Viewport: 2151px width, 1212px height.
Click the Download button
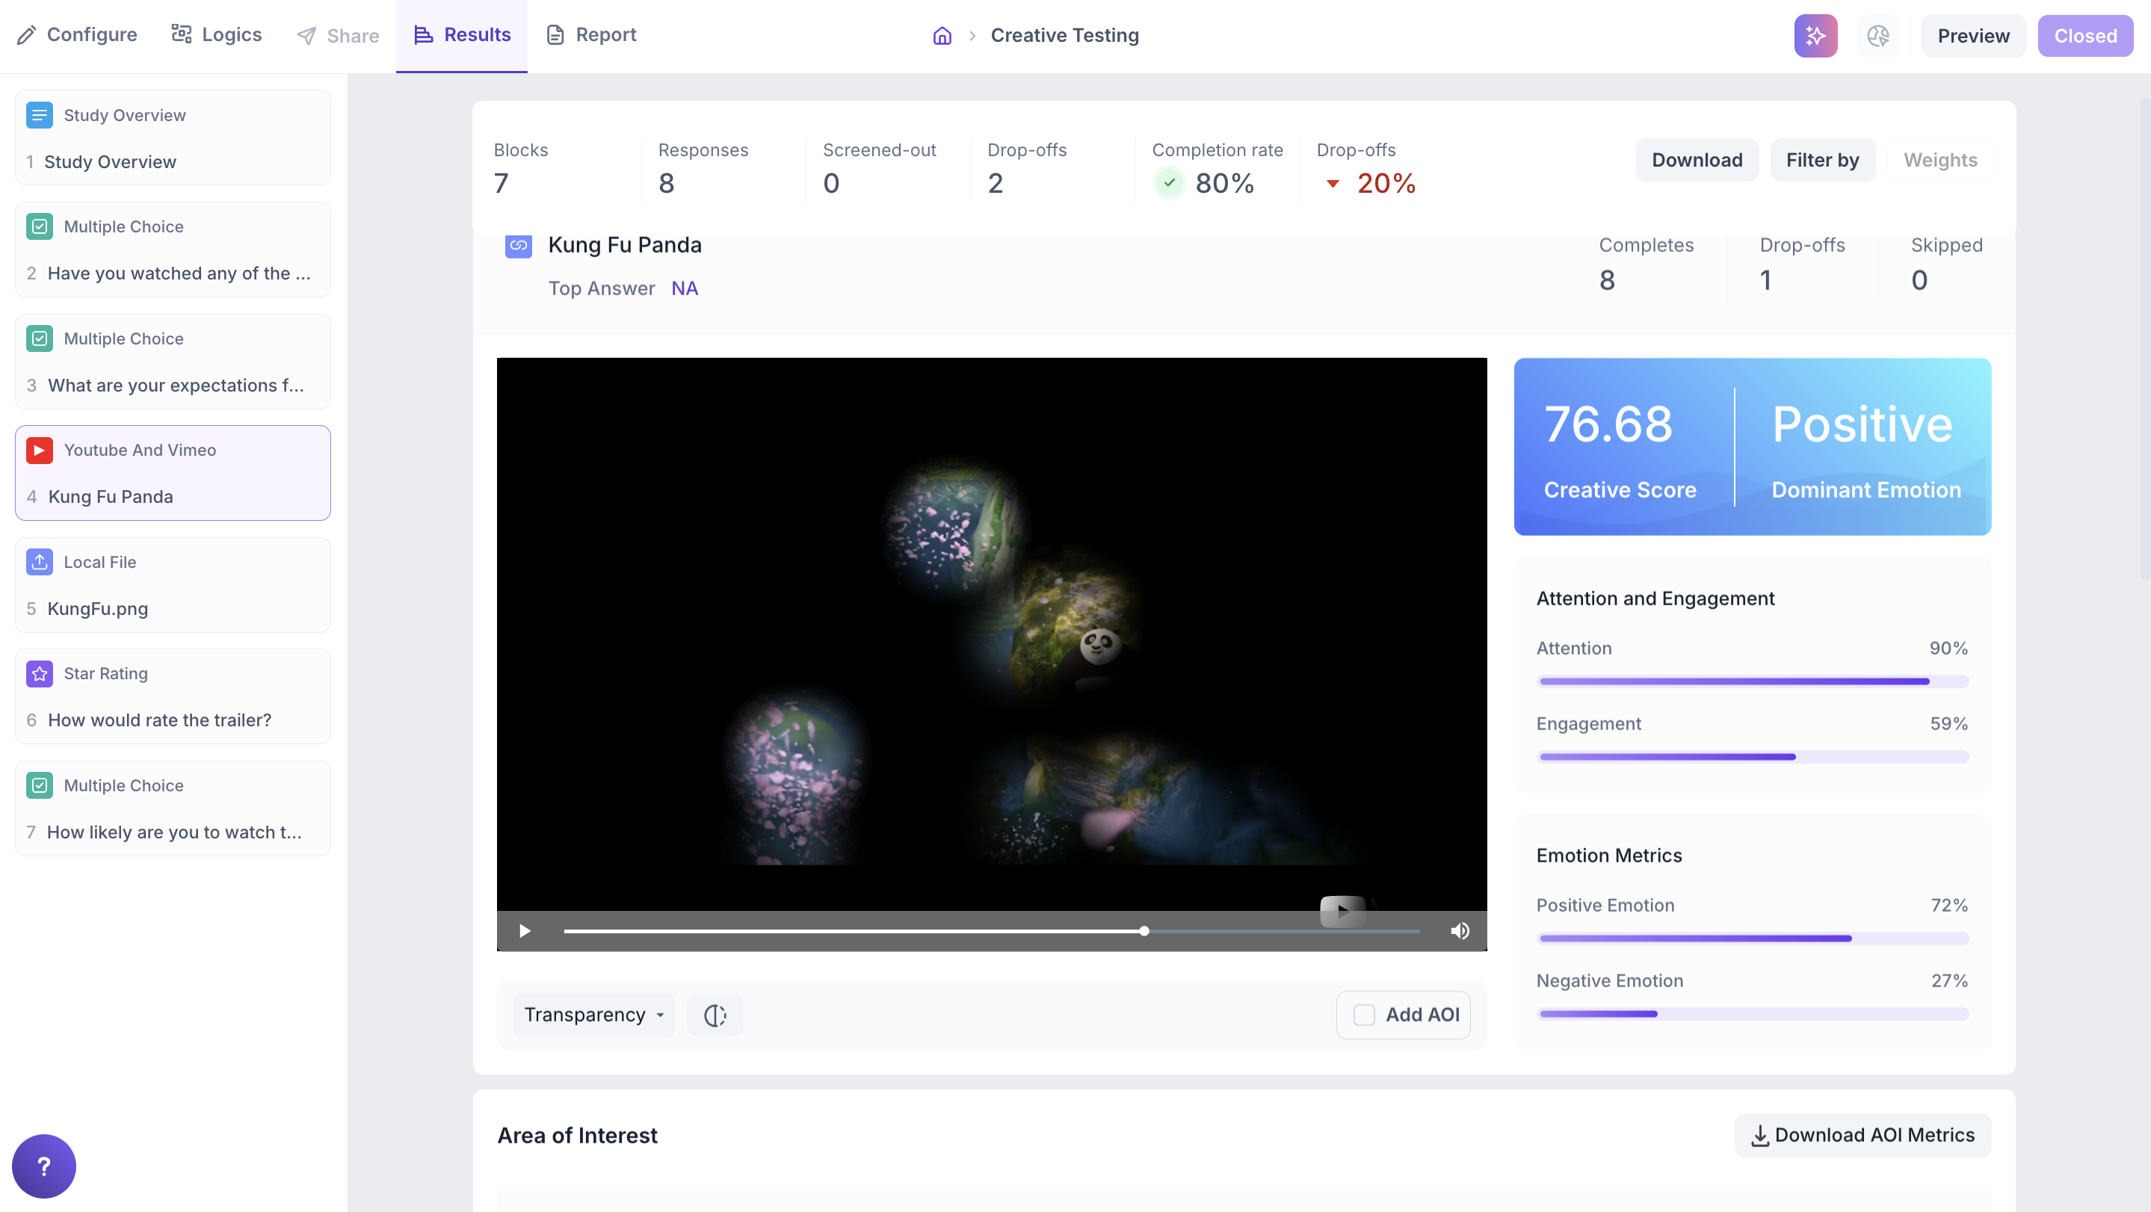pyautogui.click(x=1697, y=160)
